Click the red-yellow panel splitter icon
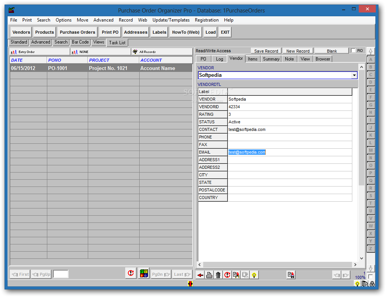The height and width of the screenshot is (297, 386). point(190,284)
